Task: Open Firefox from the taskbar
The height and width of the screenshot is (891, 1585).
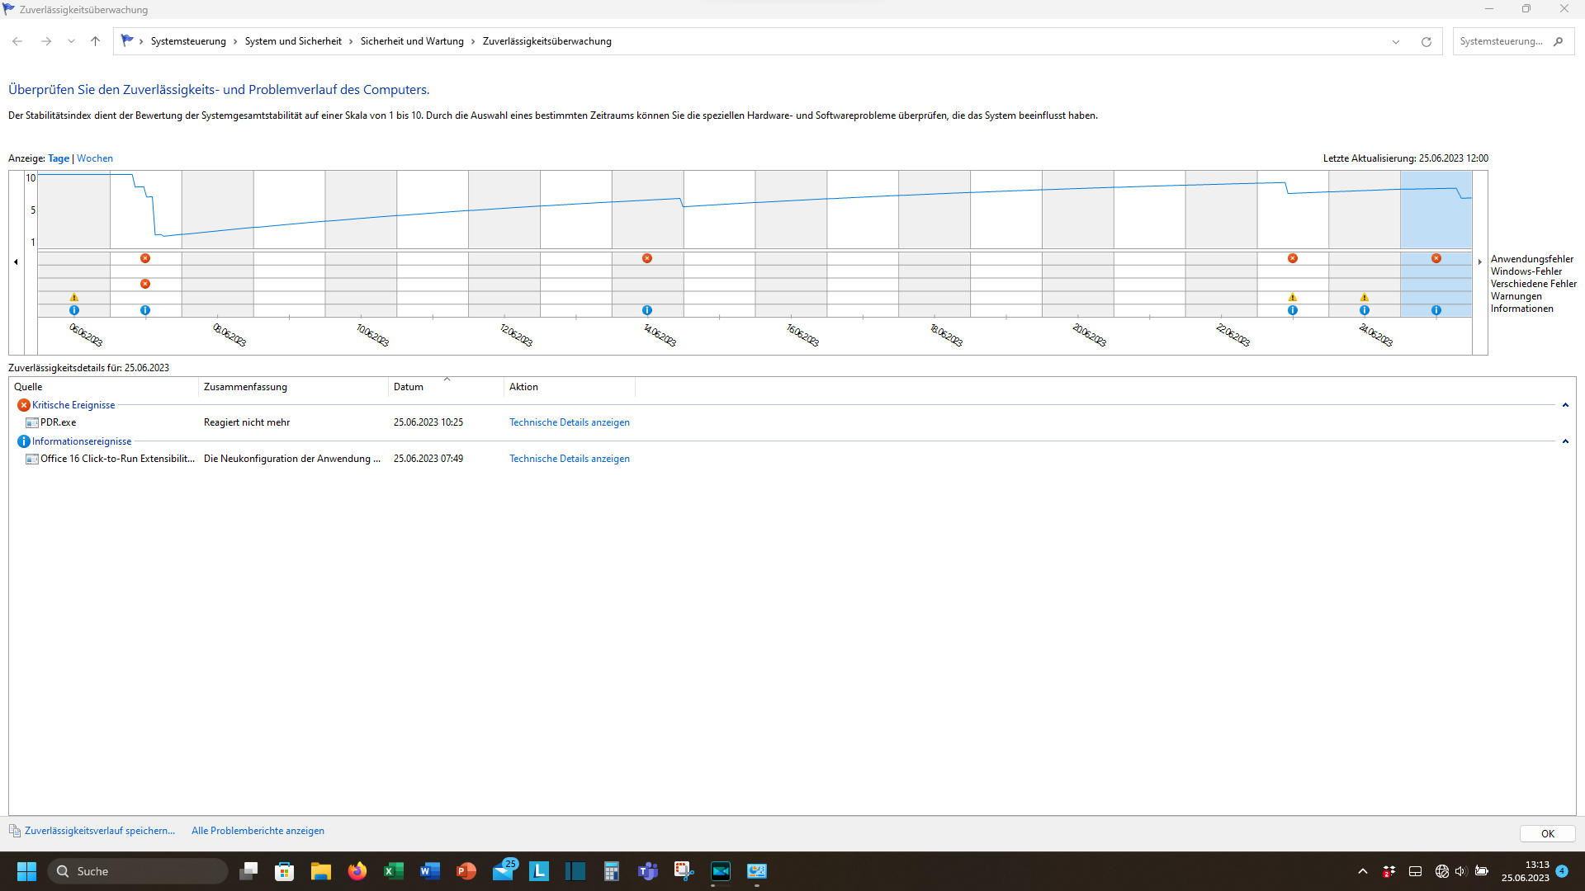Action: pyautogui.click(x=357, y=871)
